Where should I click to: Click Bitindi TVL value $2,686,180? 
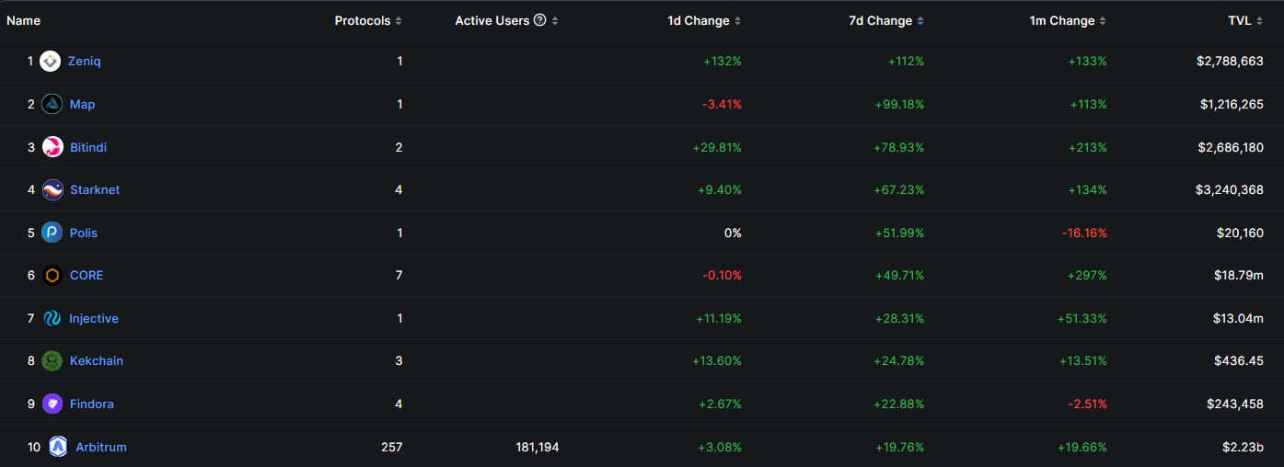click(1231, 147)
